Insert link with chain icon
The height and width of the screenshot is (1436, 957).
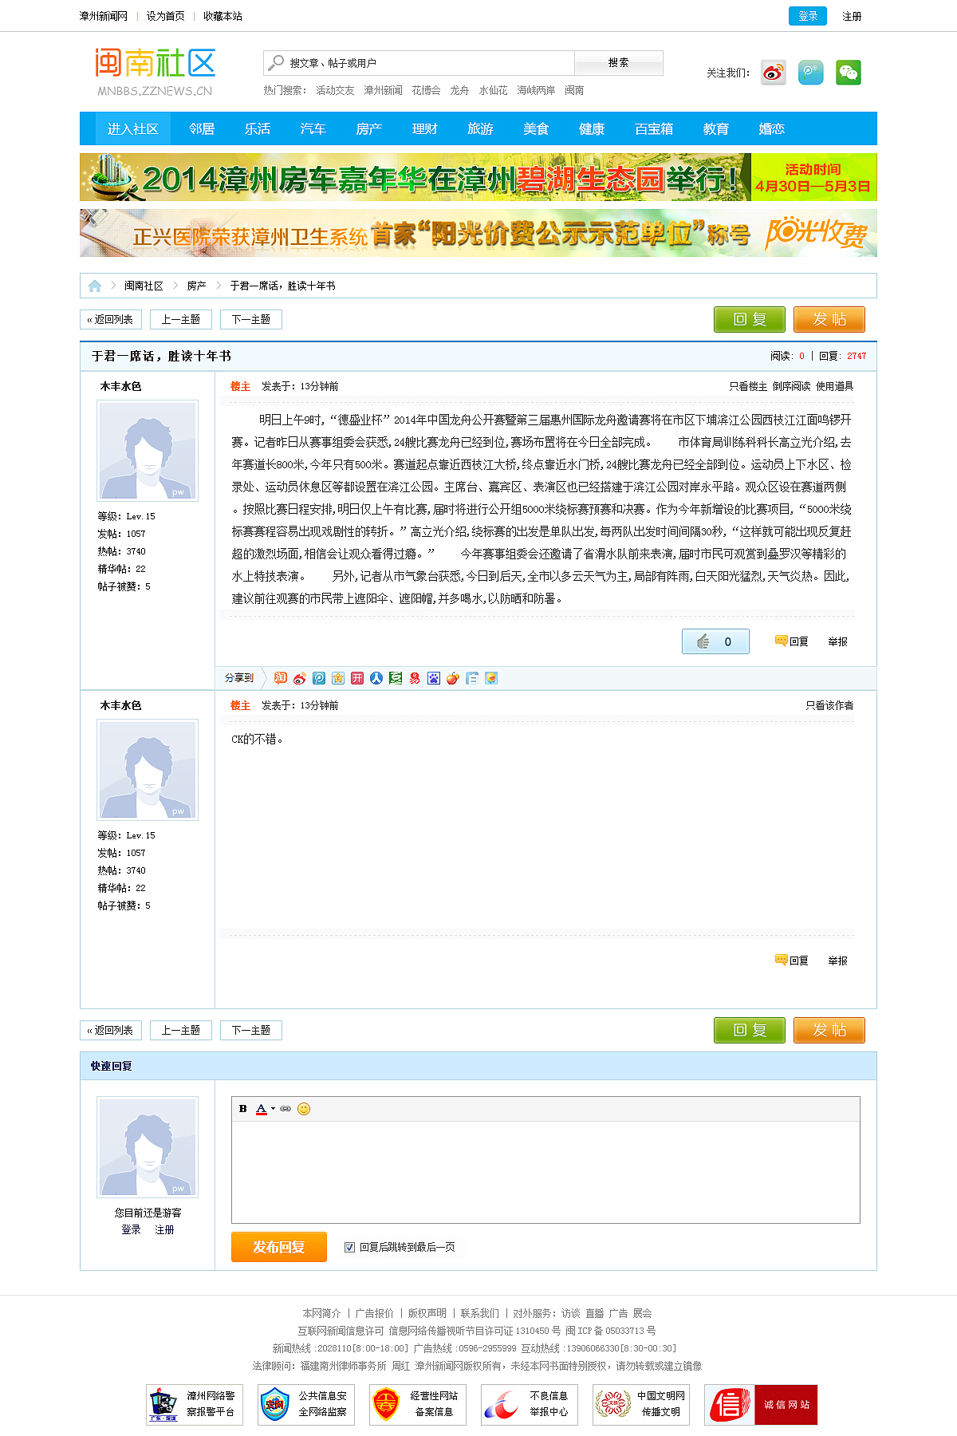pos(286,1109)
